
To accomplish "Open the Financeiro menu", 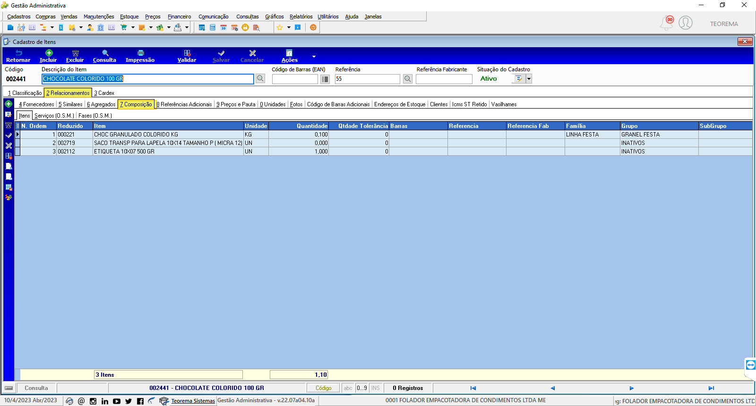I will [x=180, y=17].
